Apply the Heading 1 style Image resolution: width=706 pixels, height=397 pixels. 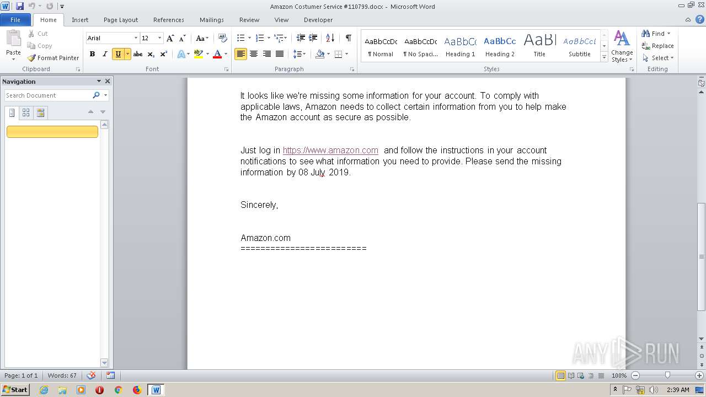461,46
